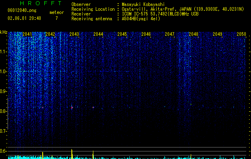Click the date stamp 02.06.01 20:40
251x159 pixels.
click(x=24, y=18)
